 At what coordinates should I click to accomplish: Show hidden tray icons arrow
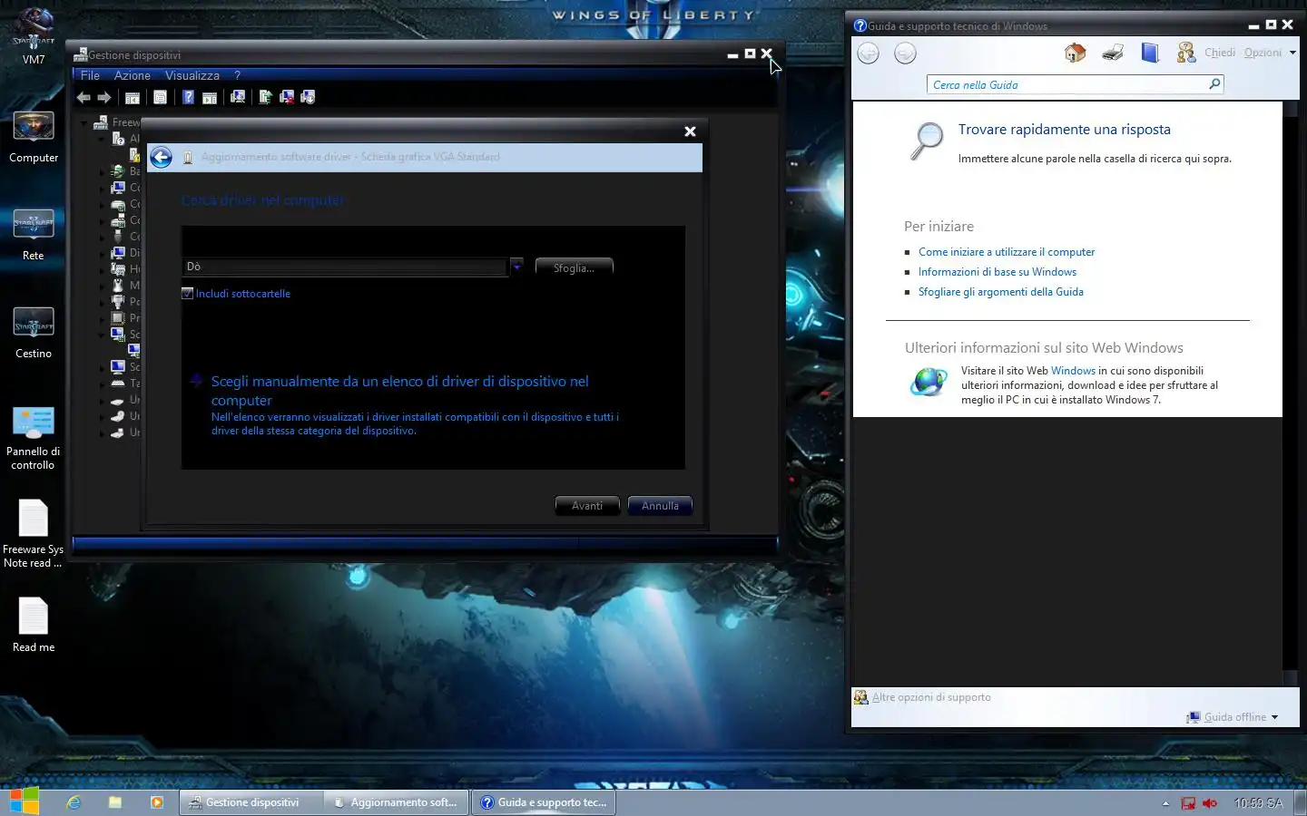(x=1165, y=803)
